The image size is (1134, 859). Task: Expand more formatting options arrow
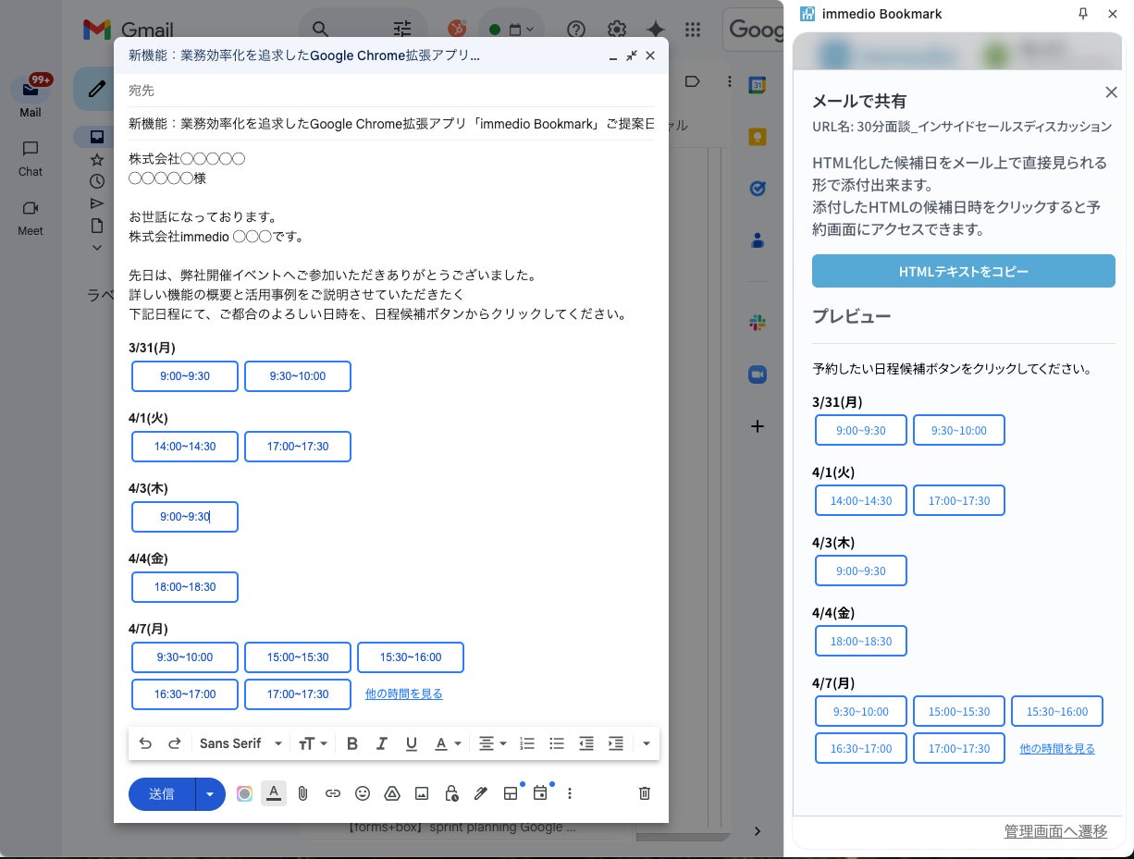pyautogui.click(x=646, y=743)
